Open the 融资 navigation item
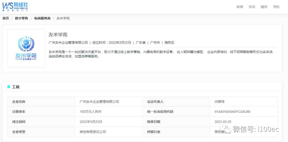This screenshot has height=142, width=288. (x=264, y=7)
